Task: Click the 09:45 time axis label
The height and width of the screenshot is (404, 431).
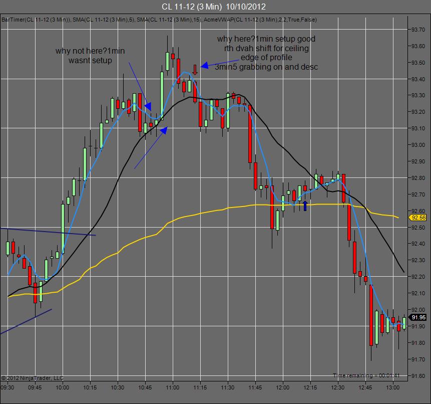Action: point(35,387)
